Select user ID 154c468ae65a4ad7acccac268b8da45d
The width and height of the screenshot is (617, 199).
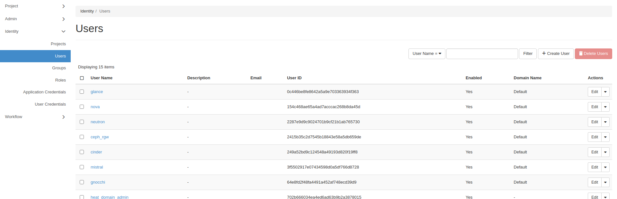tap(324, 107)
